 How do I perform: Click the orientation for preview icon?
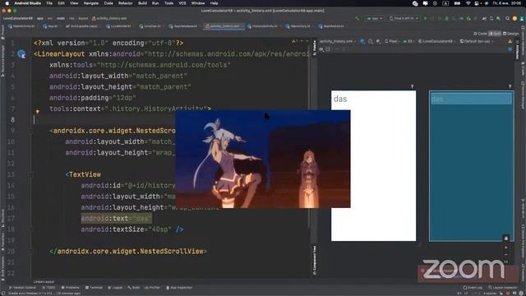coord(371,41)
